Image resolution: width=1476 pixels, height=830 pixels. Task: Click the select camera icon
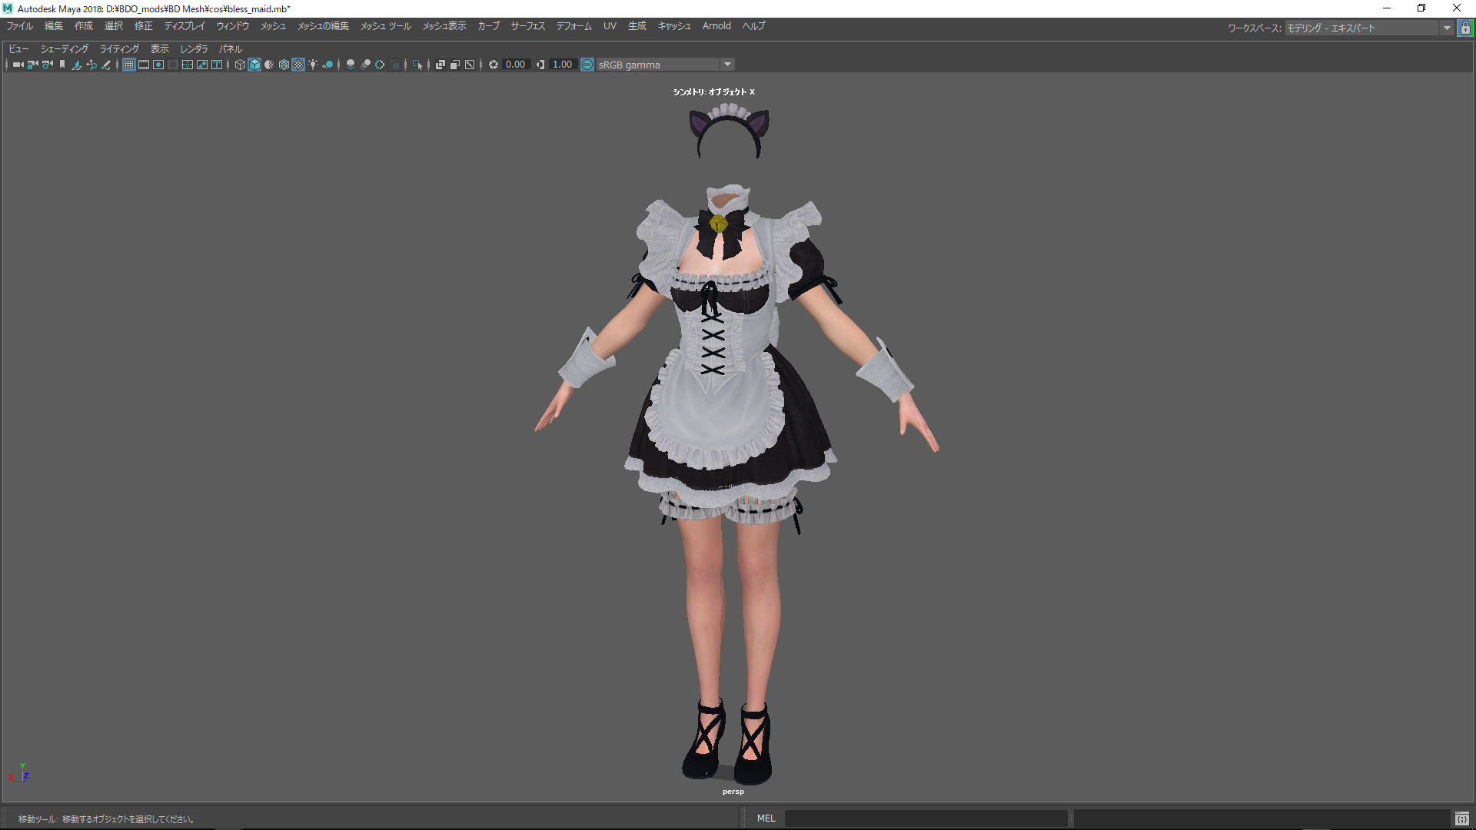(x=18, y=65)
